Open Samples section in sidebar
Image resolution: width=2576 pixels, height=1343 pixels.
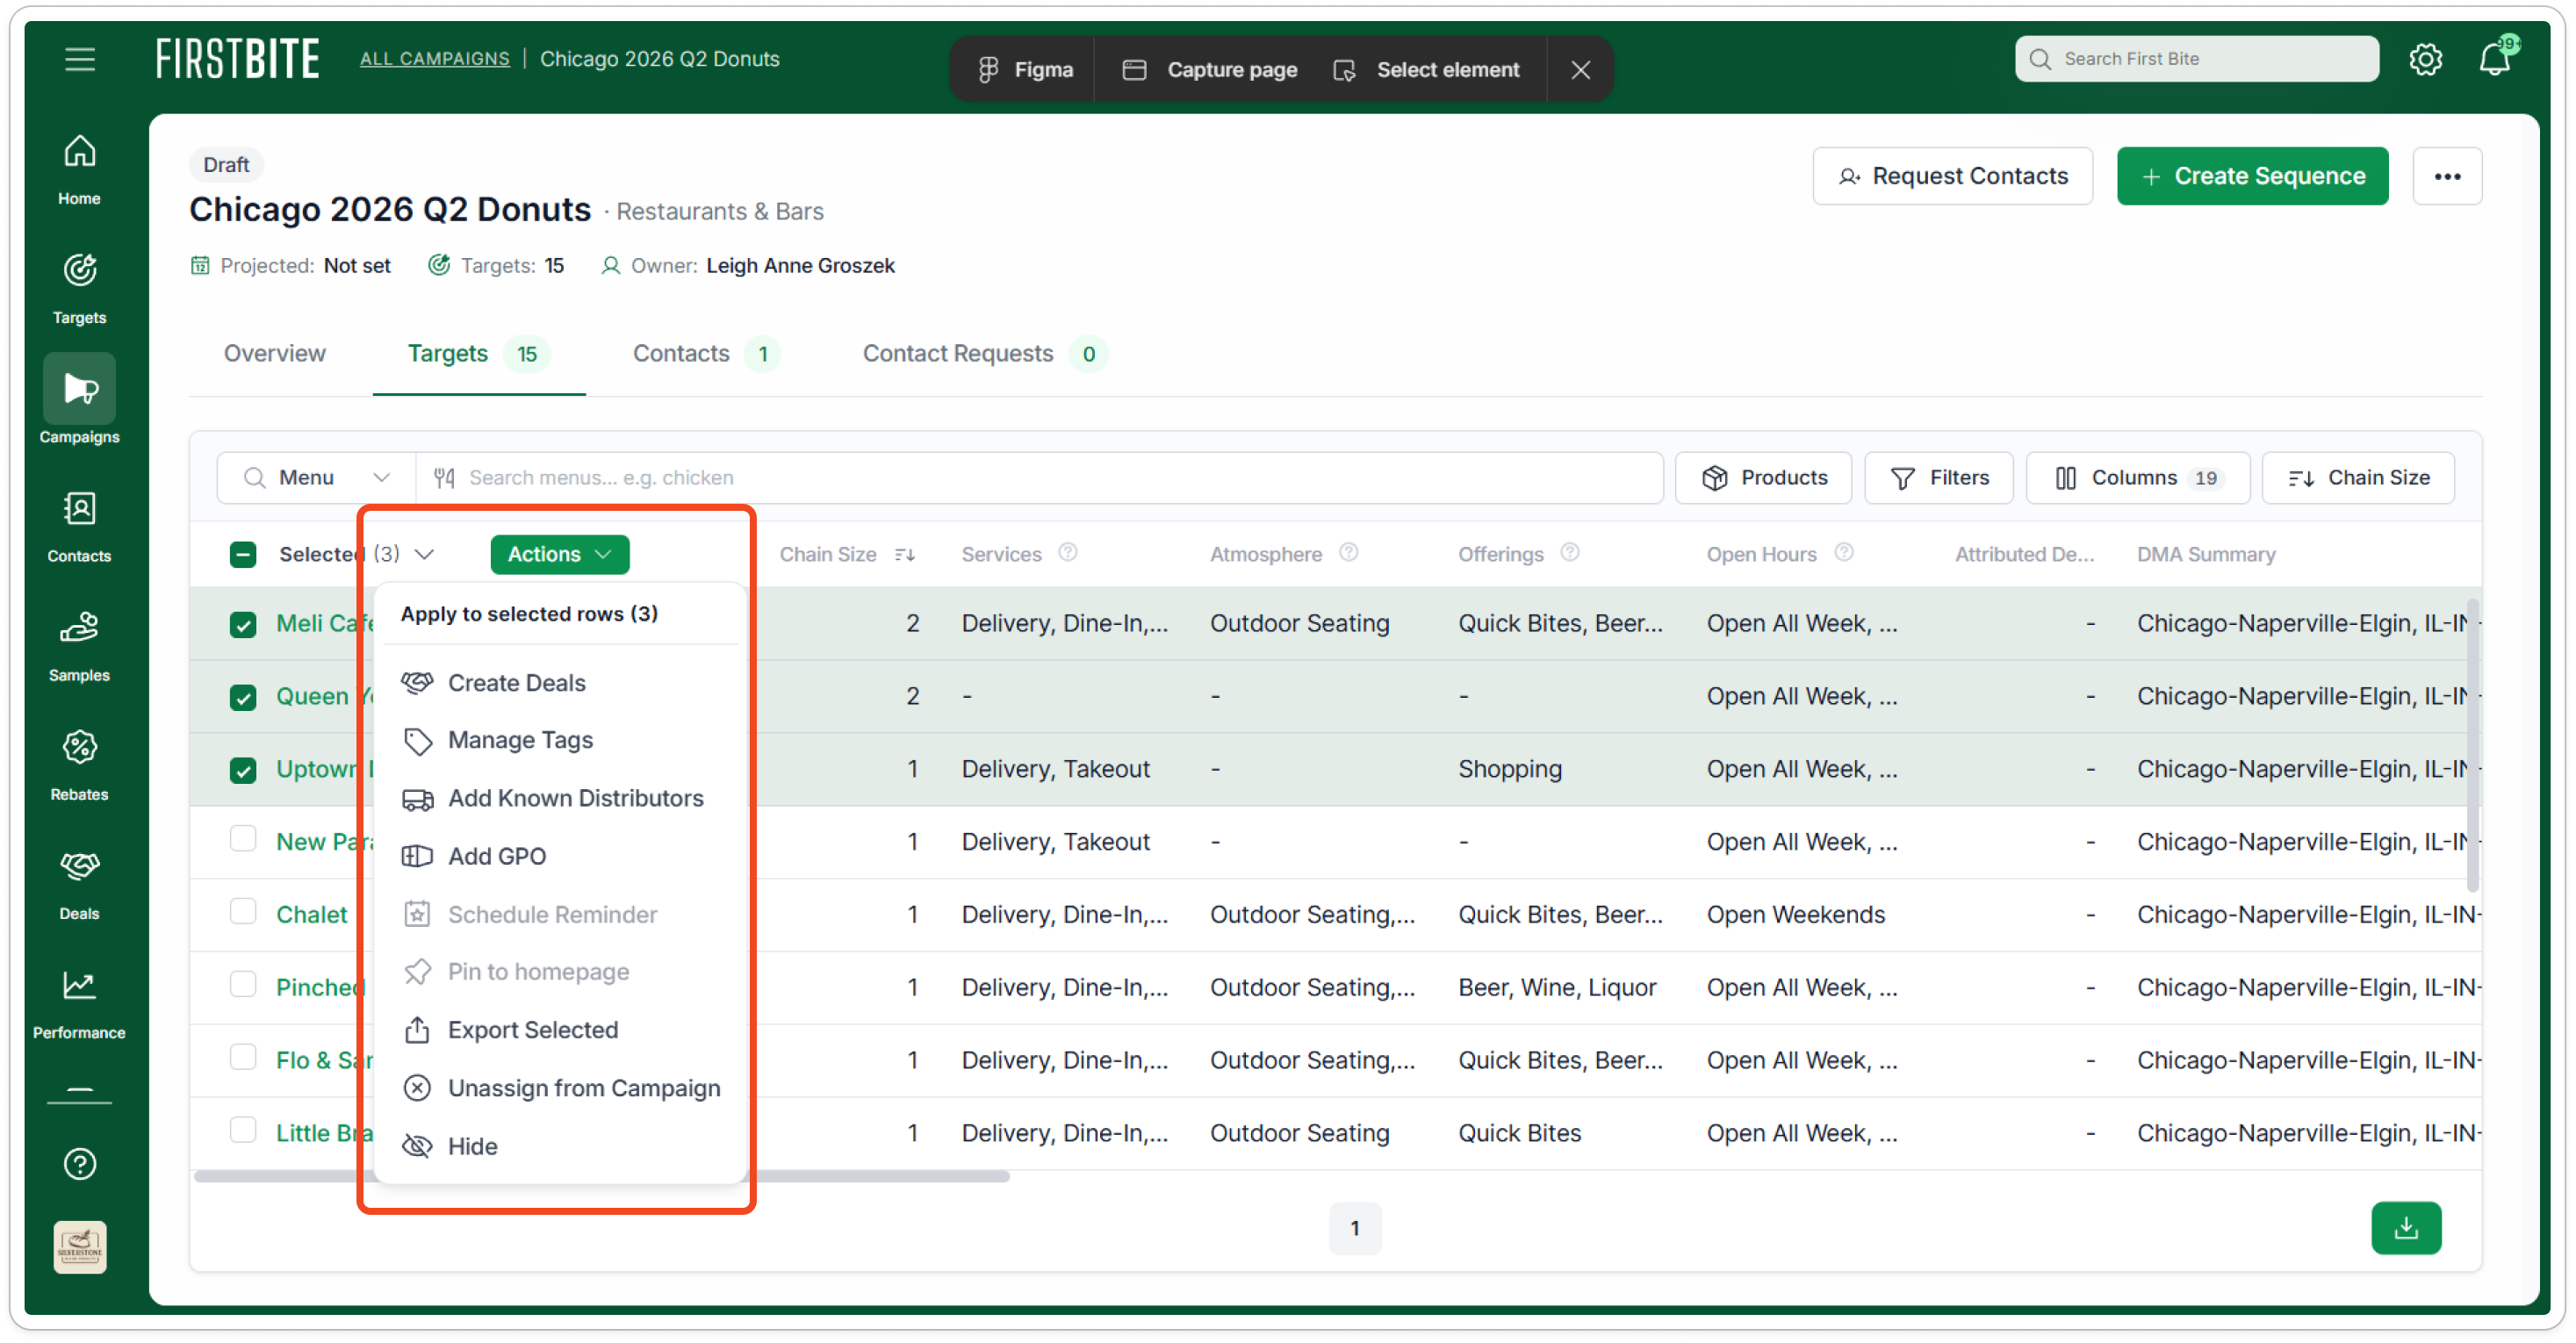79,646
